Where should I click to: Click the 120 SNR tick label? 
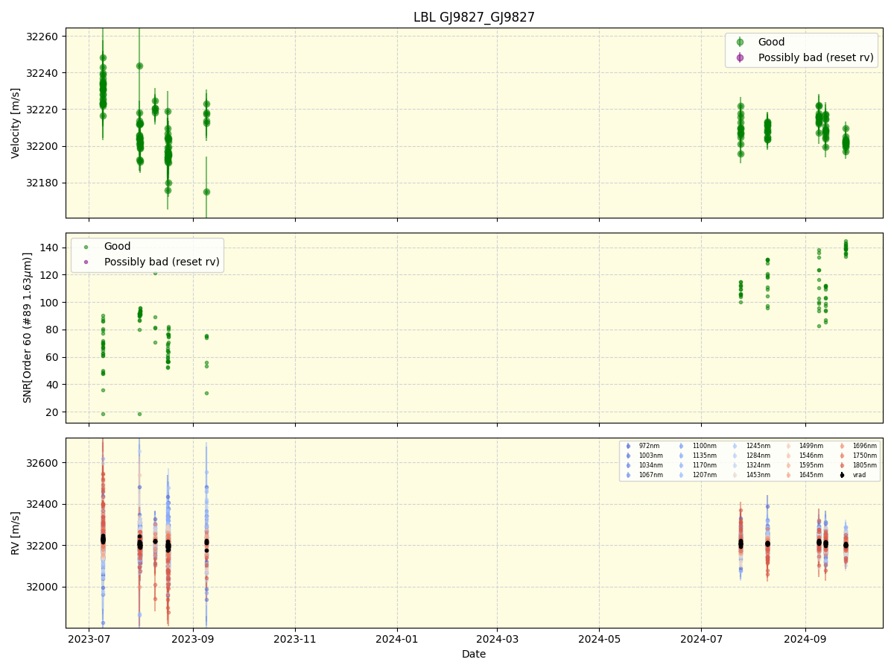50,275
